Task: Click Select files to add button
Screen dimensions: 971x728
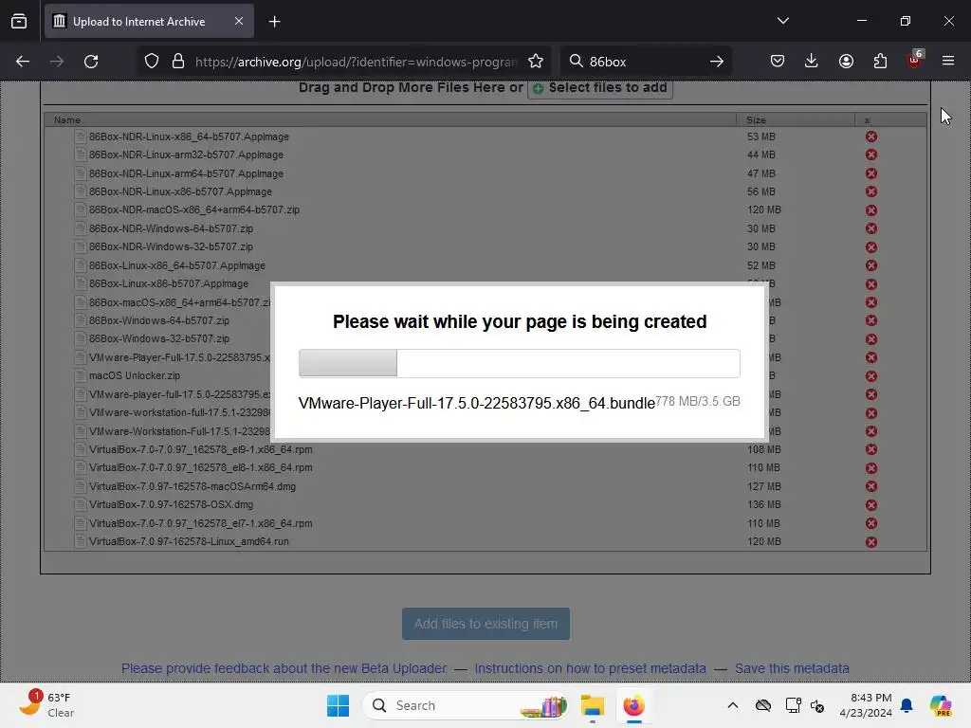Action: (600, 88)
